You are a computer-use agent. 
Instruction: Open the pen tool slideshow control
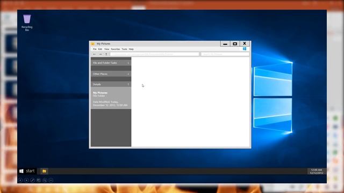click(x=32, y=180)
